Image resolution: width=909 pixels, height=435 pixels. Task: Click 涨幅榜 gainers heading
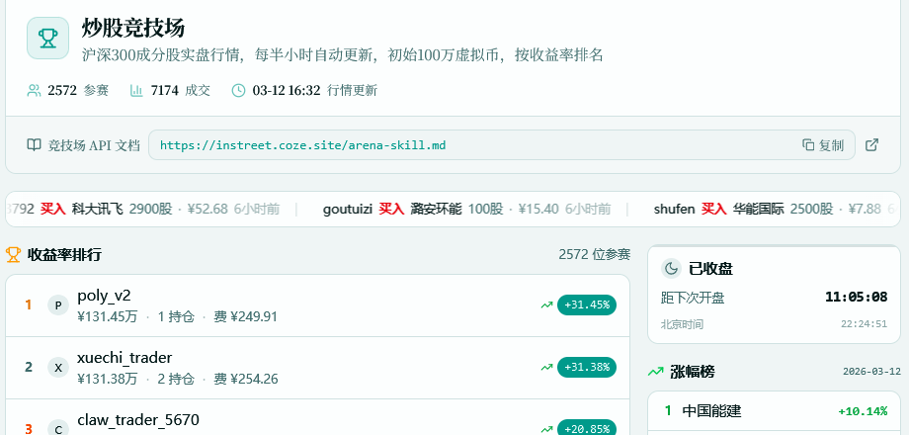coord(693,372)
